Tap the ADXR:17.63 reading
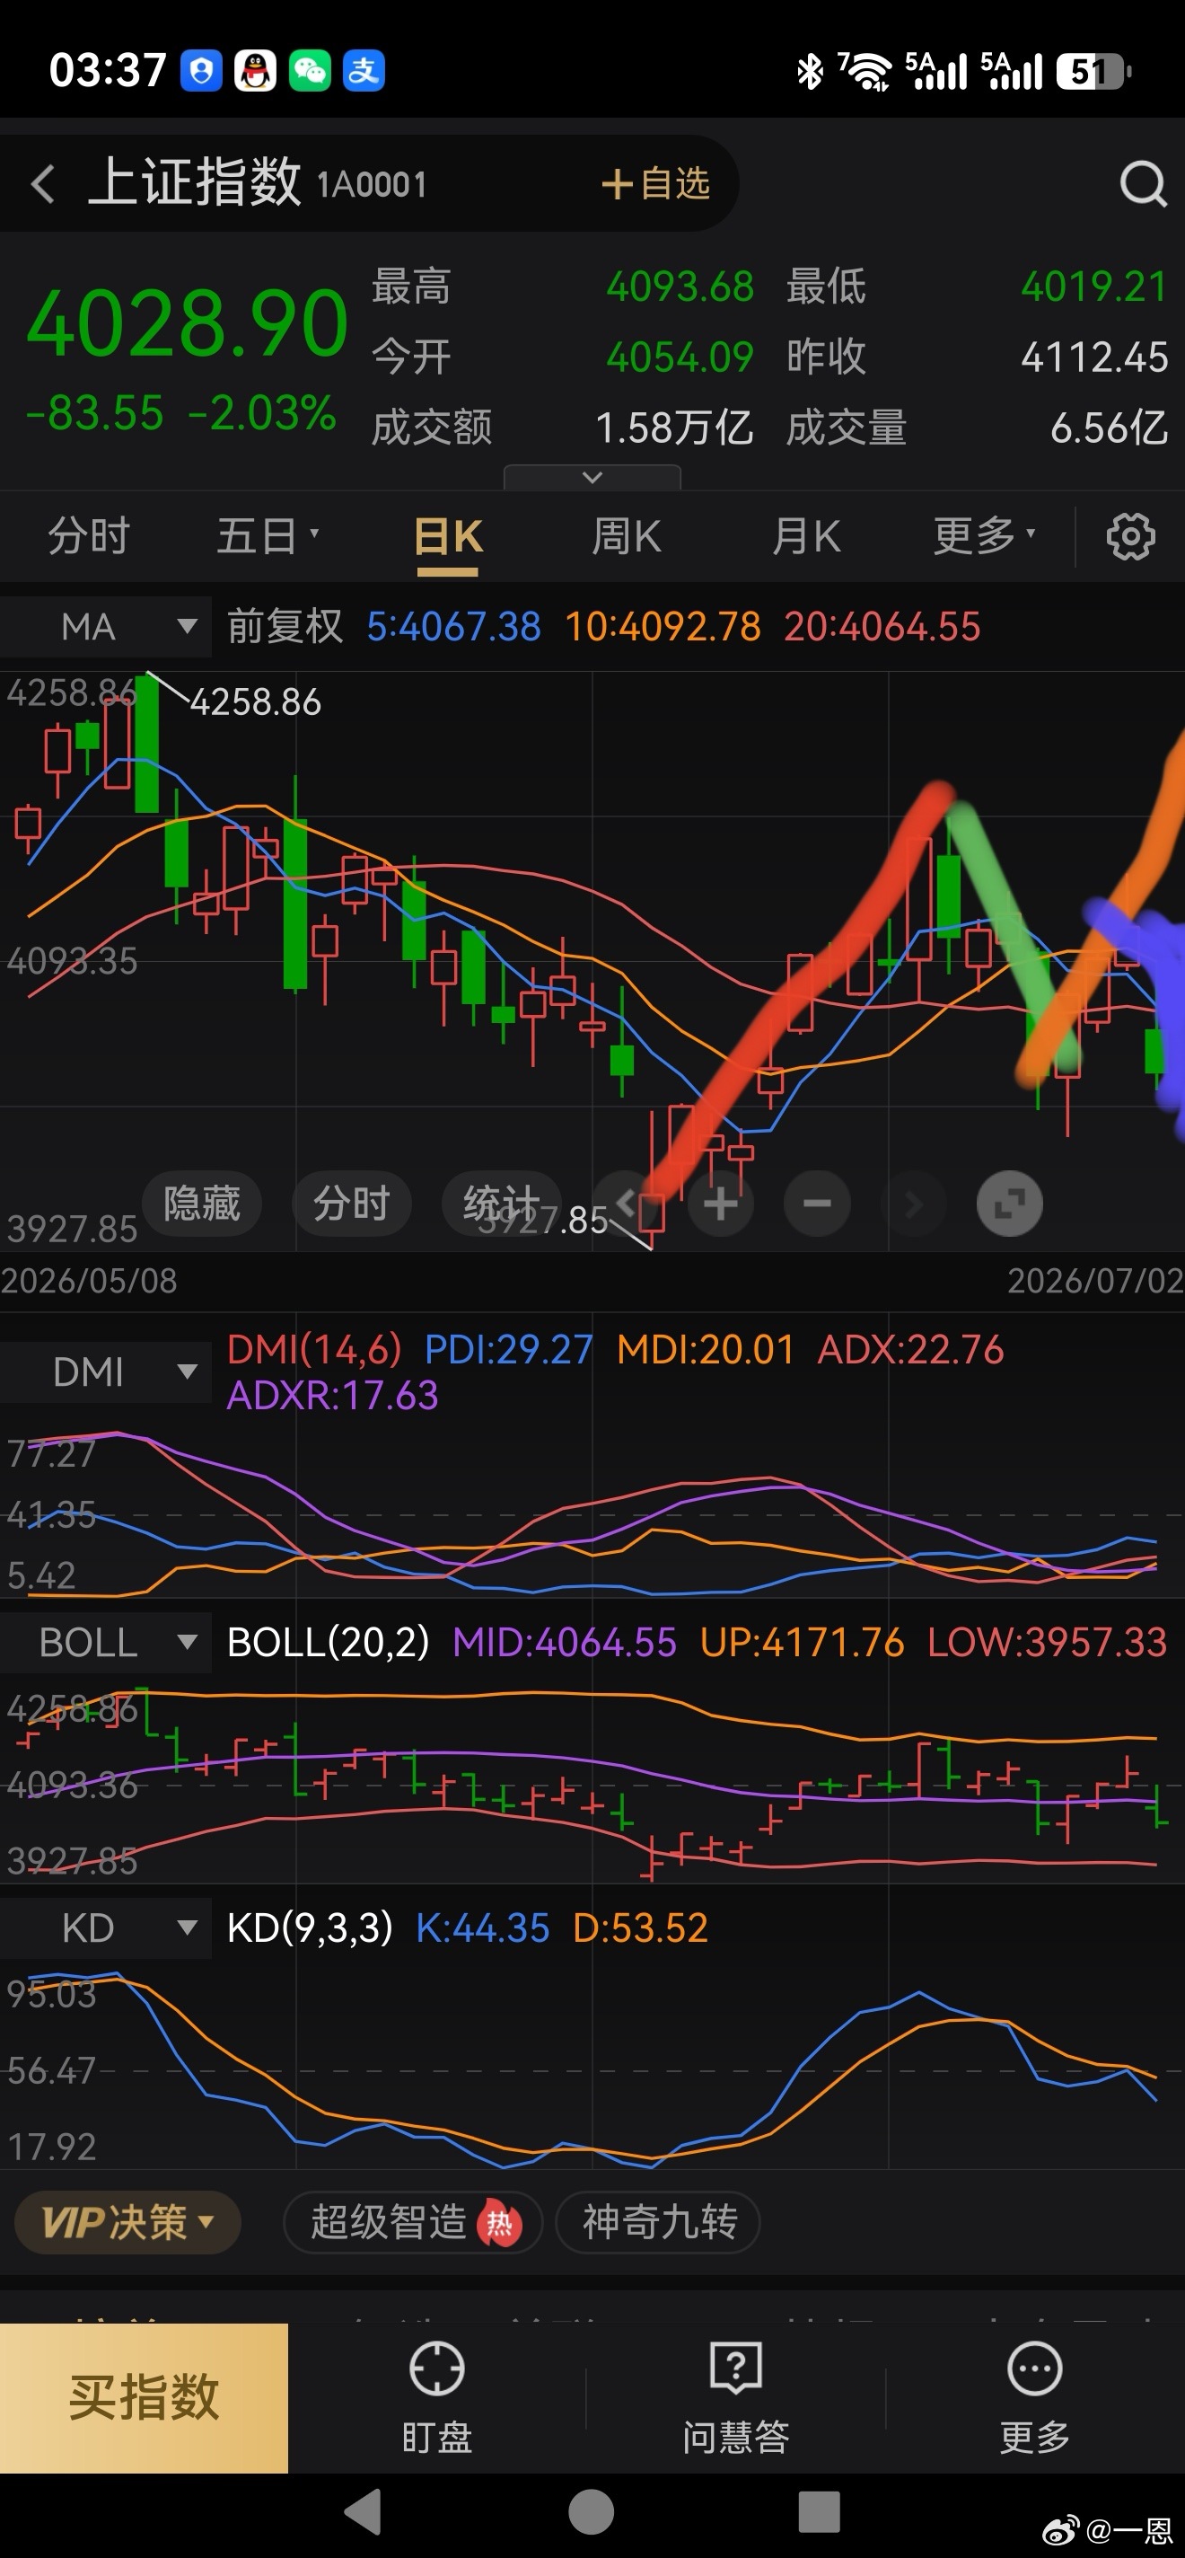Image resolution: width=1185 pixels, height=2558 pixels. click(x=332, y=1395)
